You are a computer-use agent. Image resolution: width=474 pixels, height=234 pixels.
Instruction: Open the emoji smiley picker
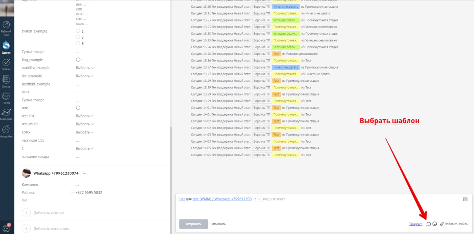pyautogui.click(x=435, y=224)
